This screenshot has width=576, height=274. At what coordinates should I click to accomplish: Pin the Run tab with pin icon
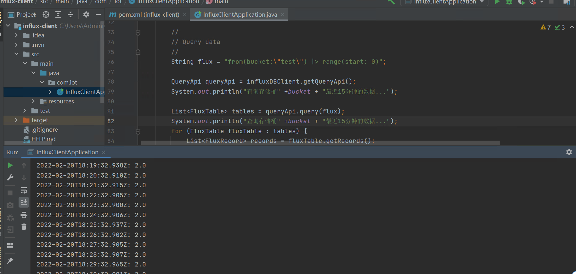click(10, 260)
